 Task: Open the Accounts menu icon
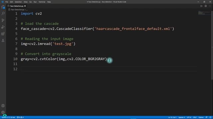(x=3, y=106)
